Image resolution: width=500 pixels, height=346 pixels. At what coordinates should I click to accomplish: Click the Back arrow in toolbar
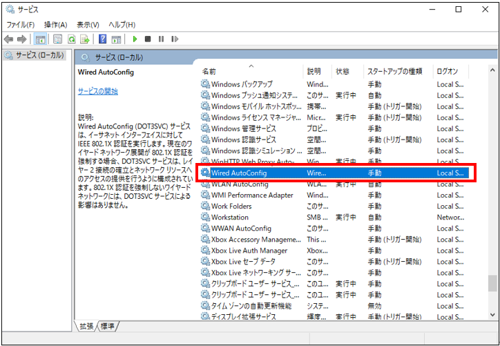coord(10,39)
